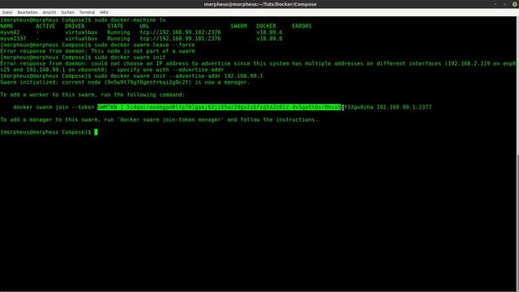Click the 'To add a worker to this swarm' line
Image resolution: width=519 pixels, height=292 pixels.
(92, 95)
